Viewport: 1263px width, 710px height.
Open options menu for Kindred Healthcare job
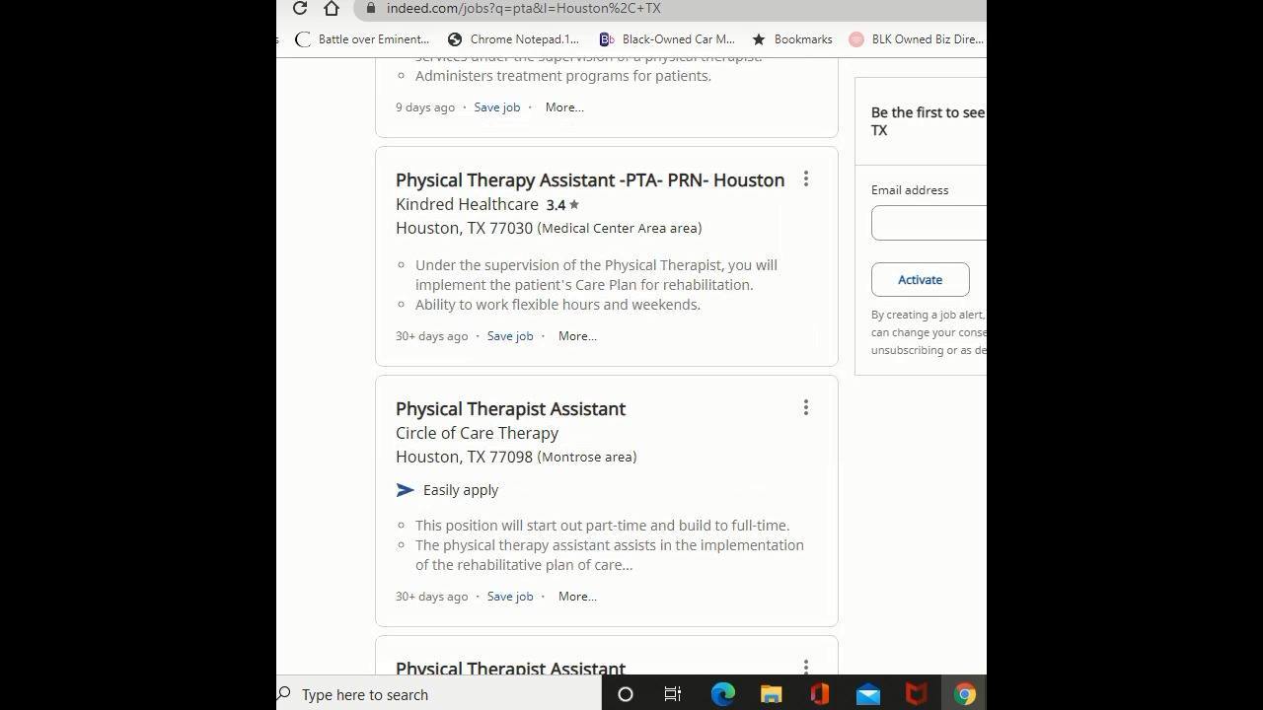click(x=806, y=178)
